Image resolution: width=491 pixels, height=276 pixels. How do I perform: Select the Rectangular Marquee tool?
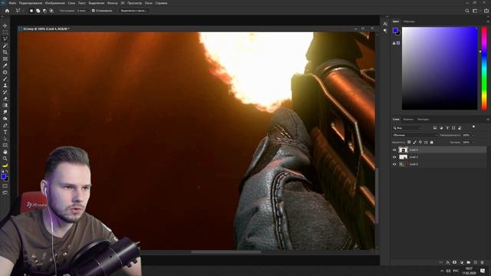pyautogui.click(x=5, y=32)
